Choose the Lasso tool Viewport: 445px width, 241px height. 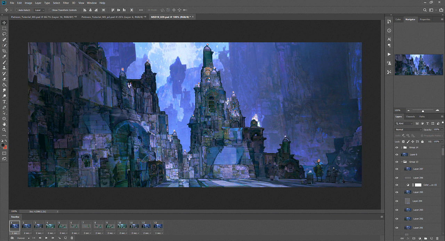point(4,34)
